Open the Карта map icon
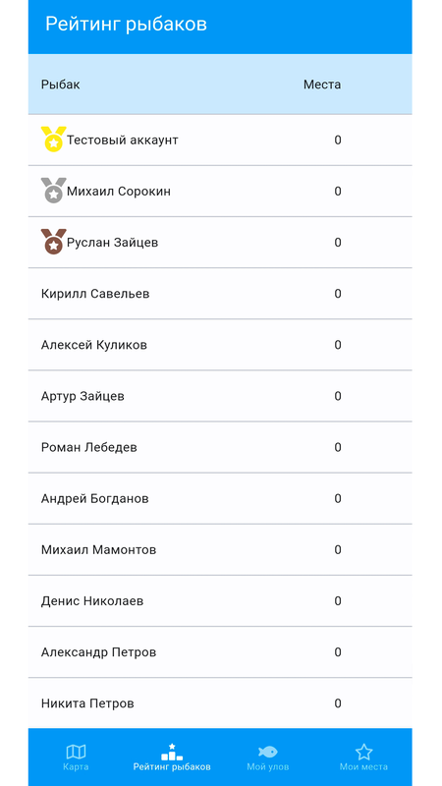Screen dimensions: 442x786 (77, 752)
